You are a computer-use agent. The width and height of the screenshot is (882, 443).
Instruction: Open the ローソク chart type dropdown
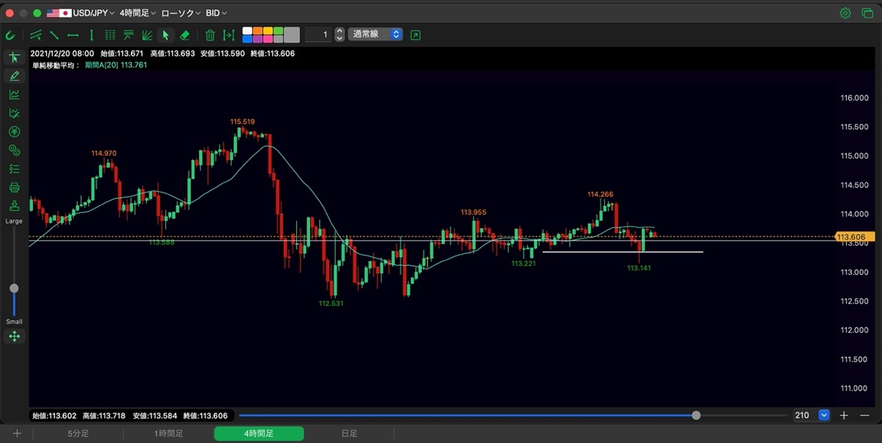point(181,13)
